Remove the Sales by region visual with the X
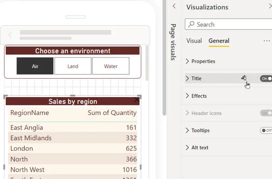 (137, 100)
